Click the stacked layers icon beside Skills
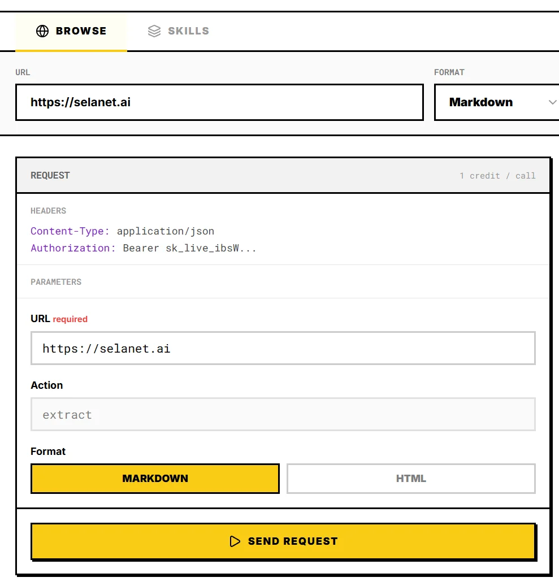 coord(154,31)
